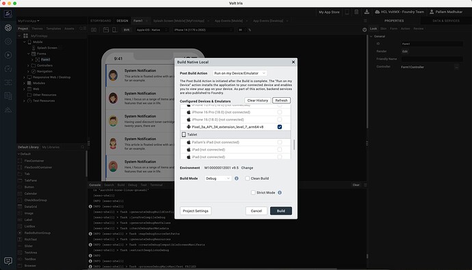Click the Volt Iris logo icon
This screenshot has width=472, height=270.
pos(8,14)
